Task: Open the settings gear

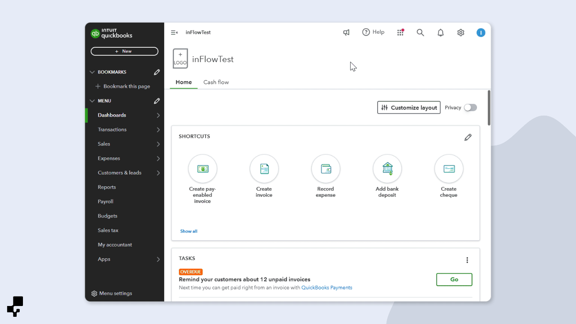Action: click(x=460, y=32)
